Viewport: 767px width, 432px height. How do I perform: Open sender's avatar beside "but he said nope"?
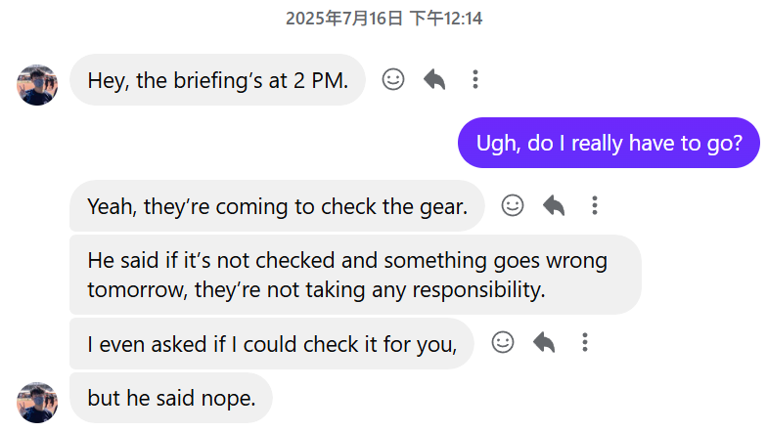(37, 403)
